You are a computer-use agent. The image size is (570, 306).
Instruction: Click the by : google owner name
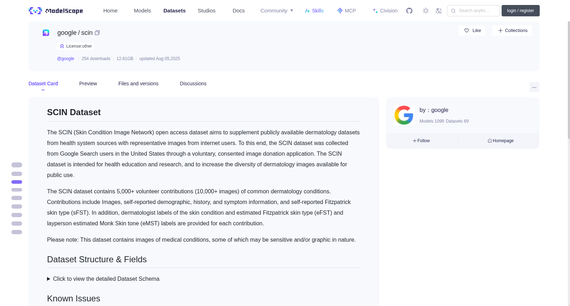(434, 110)
